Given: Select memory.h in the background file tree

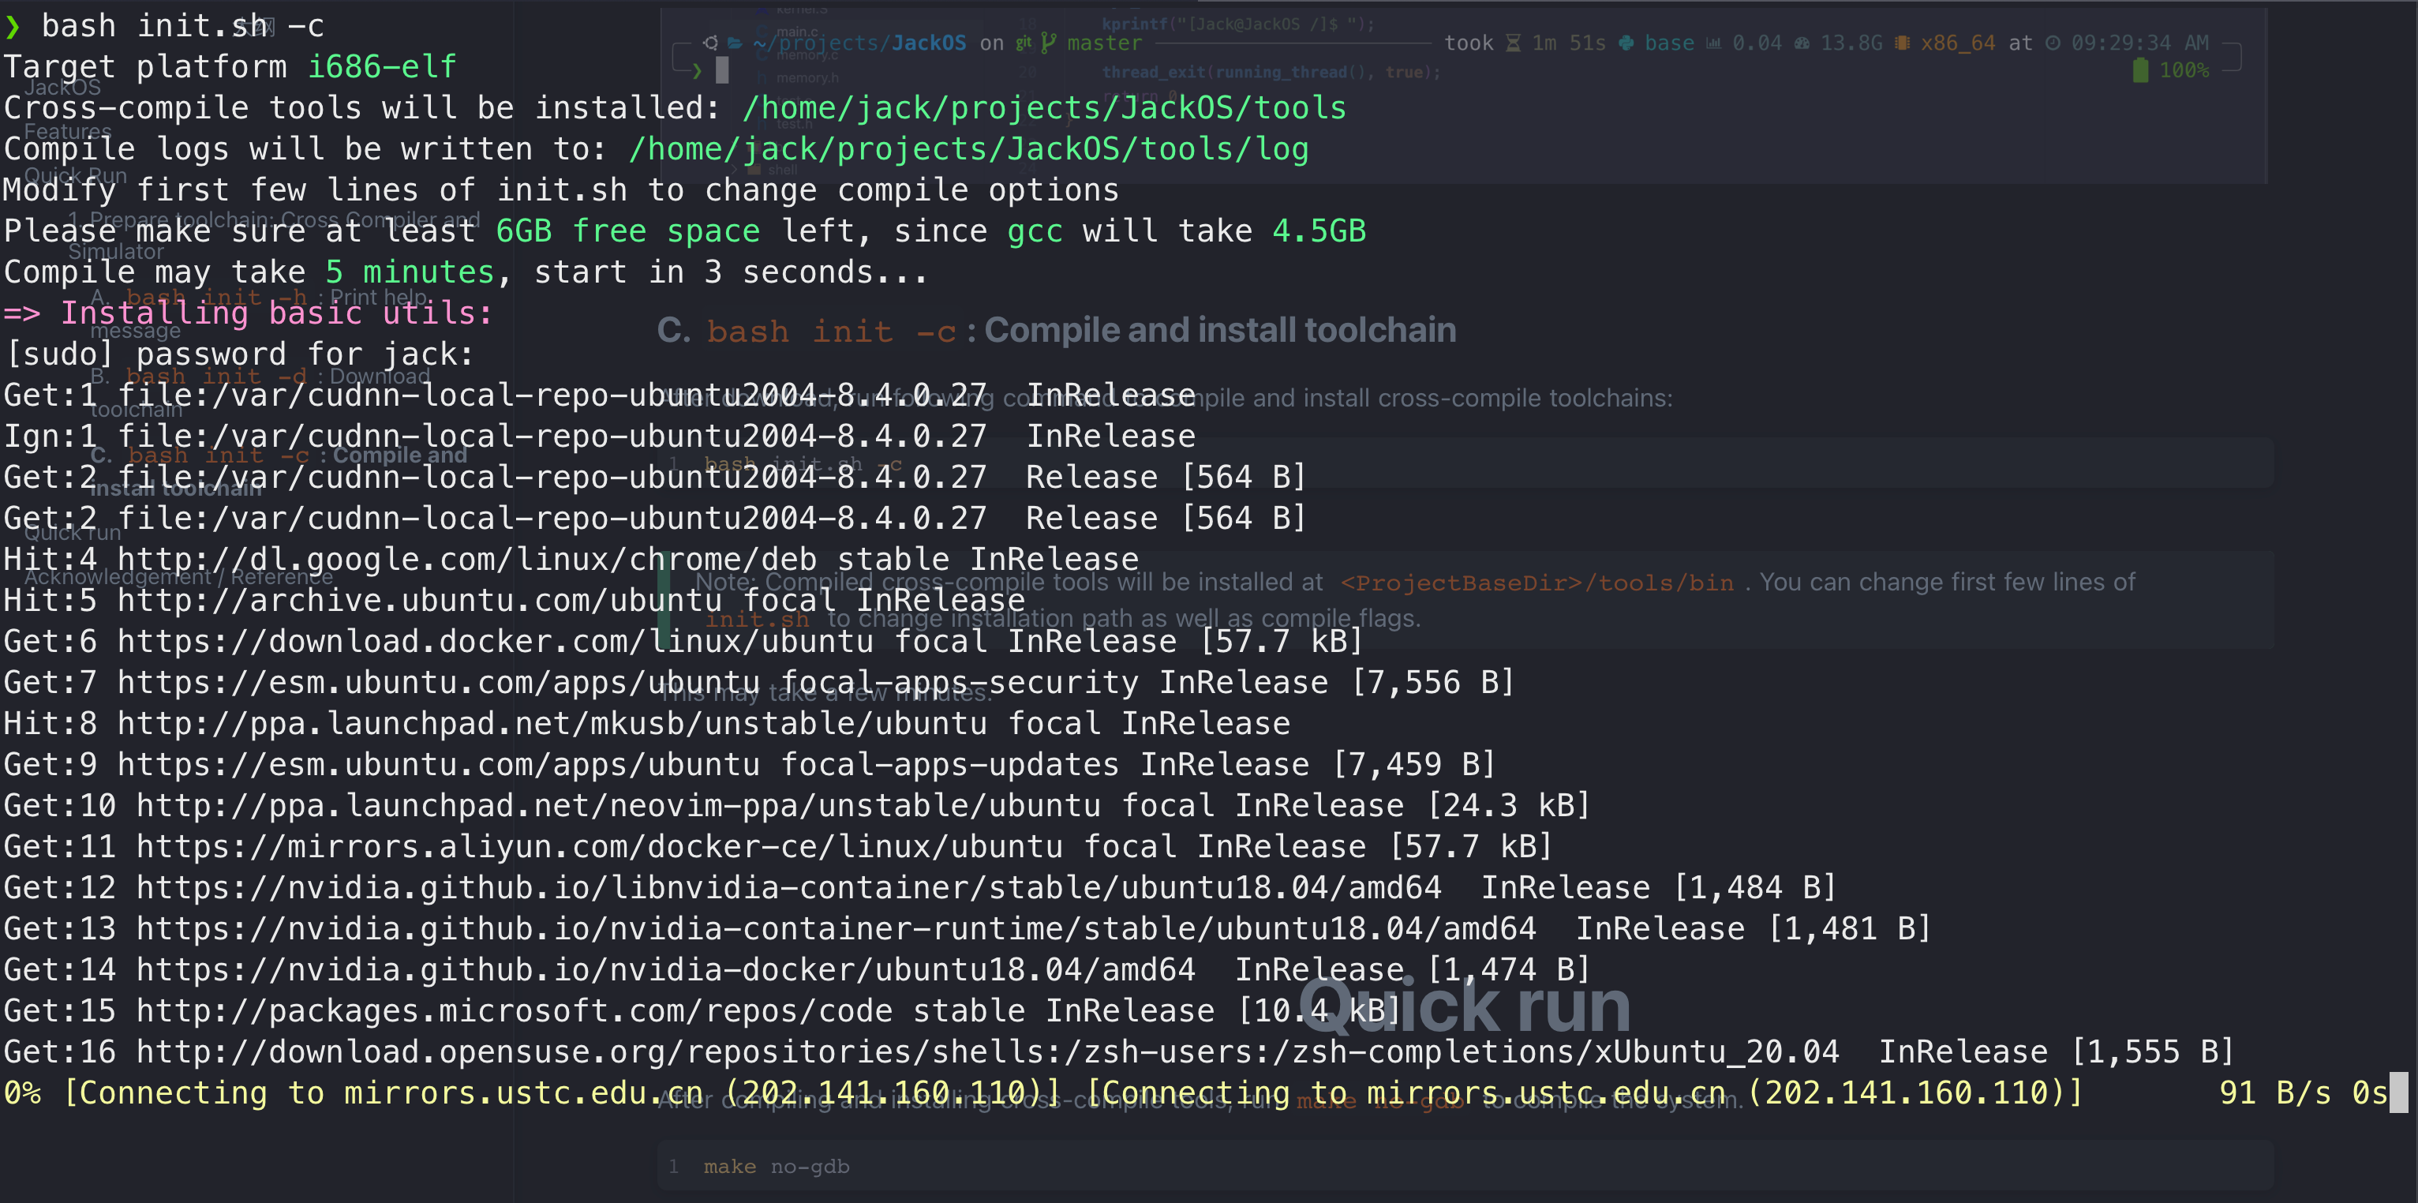Looking at the screenshot, I should click(807, 78).
